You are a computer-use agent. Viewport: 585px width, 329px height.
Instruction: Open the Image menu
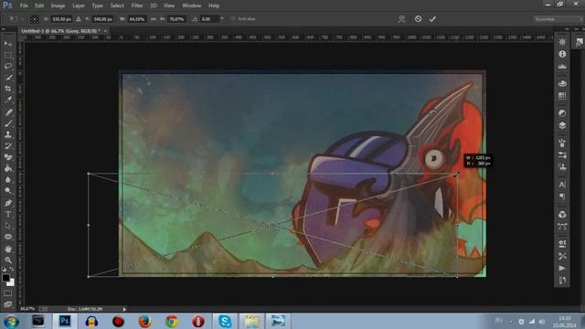[58, 5]
